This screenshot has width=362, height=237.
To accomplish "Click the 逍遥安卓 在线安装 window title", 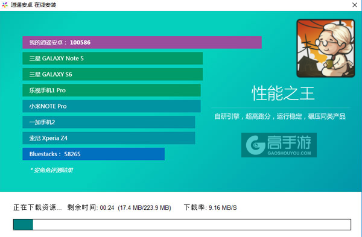I will [x=33, y=5].
